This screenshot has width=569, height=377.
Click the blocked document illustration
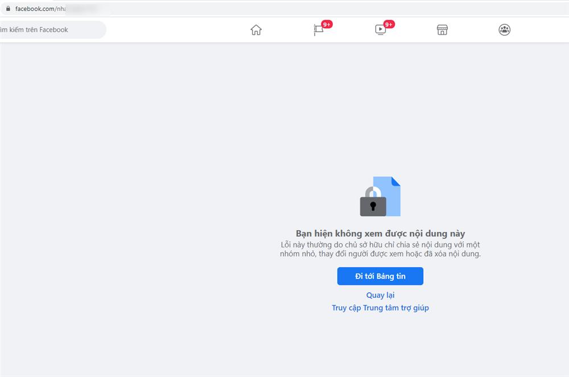tap(381, 196)
